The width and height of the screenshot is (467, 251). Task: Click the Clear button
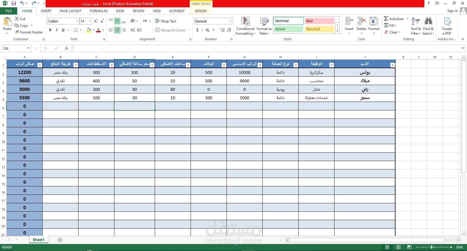(392, 32)
